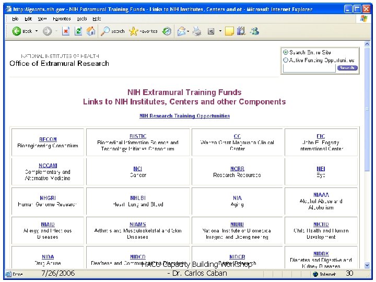376x282 pixels.
Task: Open the File menu
Action: point(15,19)
